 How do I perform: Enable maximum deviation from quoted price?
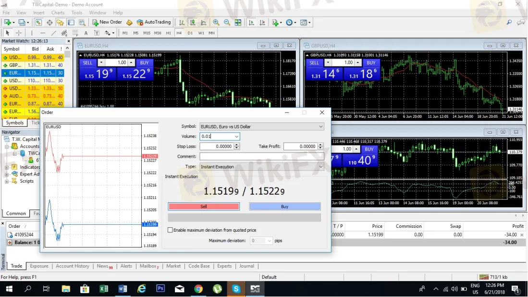tap(170, 230)
